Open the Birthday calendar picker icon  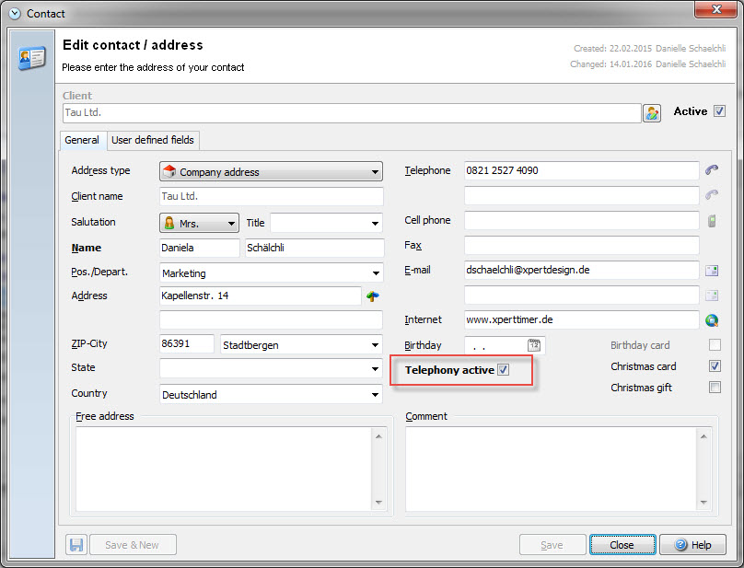534,345
